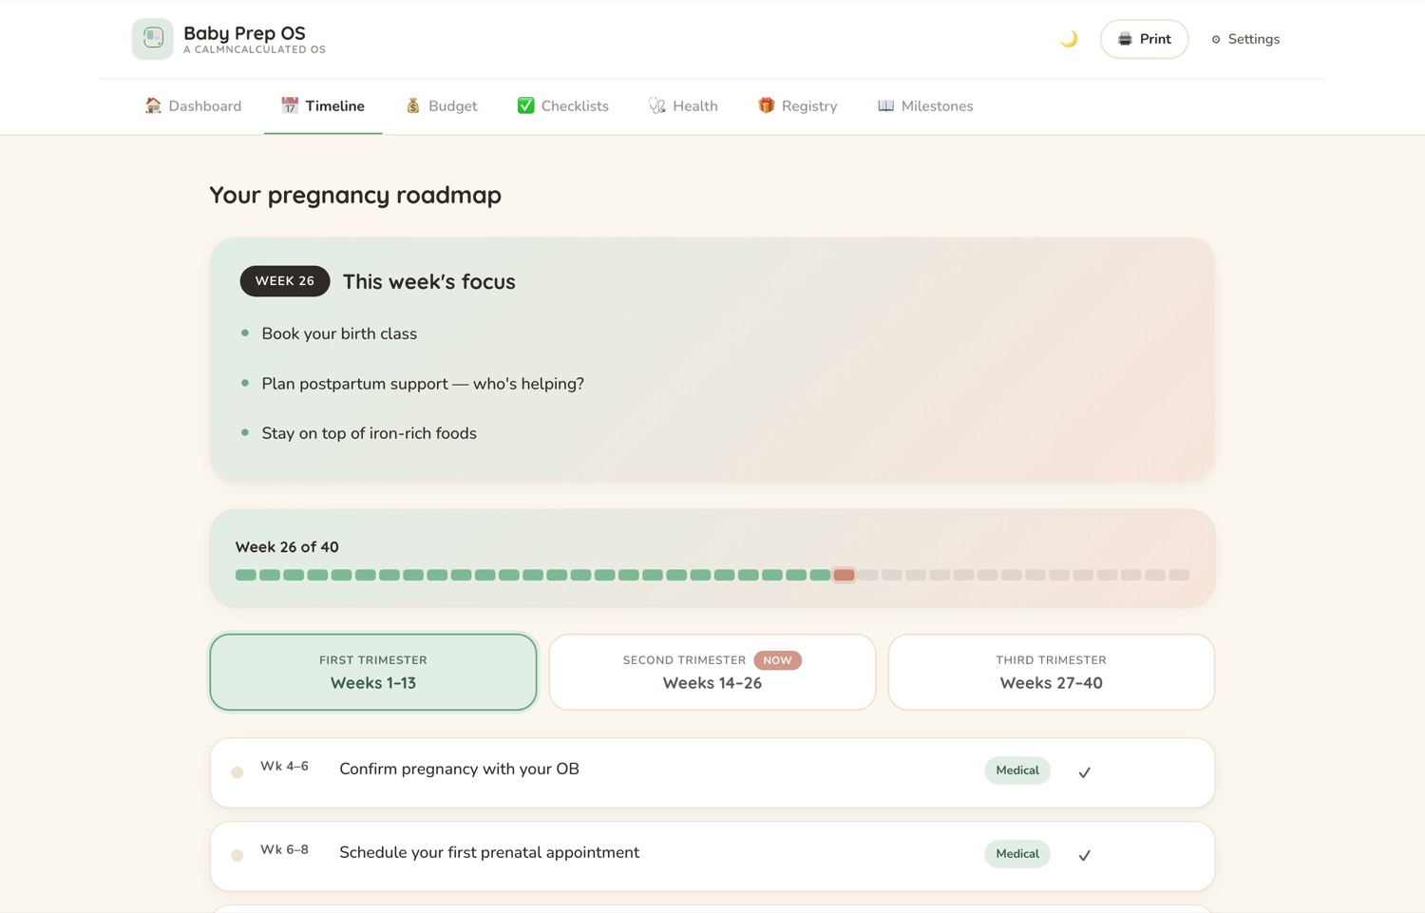Click the NOW badge on Second Trimester
Image resolution: width=1425 pixels, height=913 pixels.
(777, 660)
